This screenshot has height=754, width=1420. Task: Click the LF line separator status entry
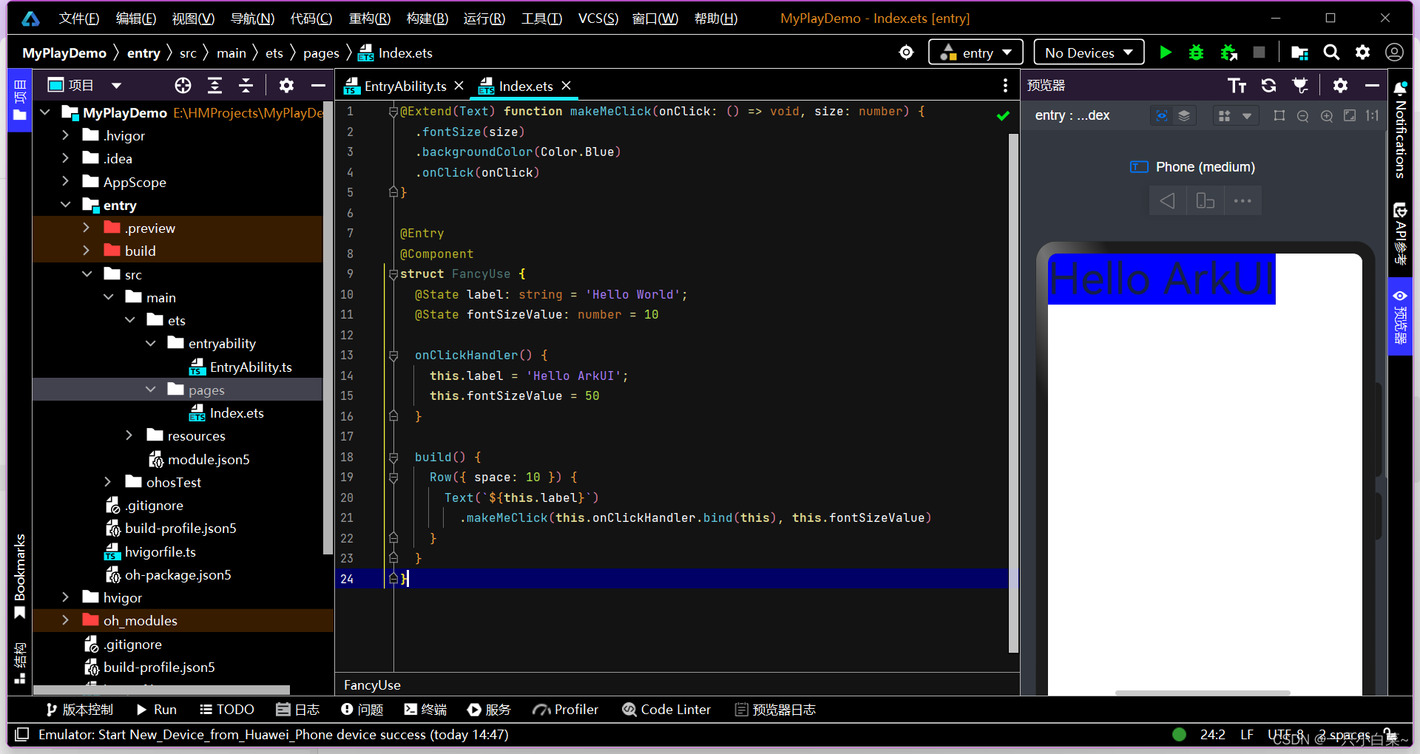coord(1247,735)
